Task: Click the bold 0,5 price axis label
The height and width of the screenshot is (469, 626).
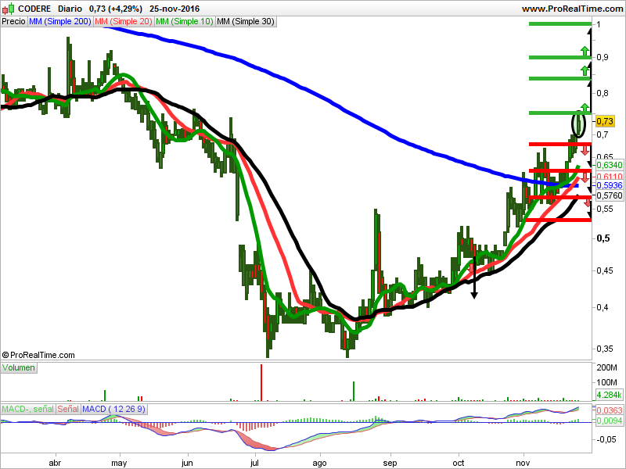Action: 603,238
